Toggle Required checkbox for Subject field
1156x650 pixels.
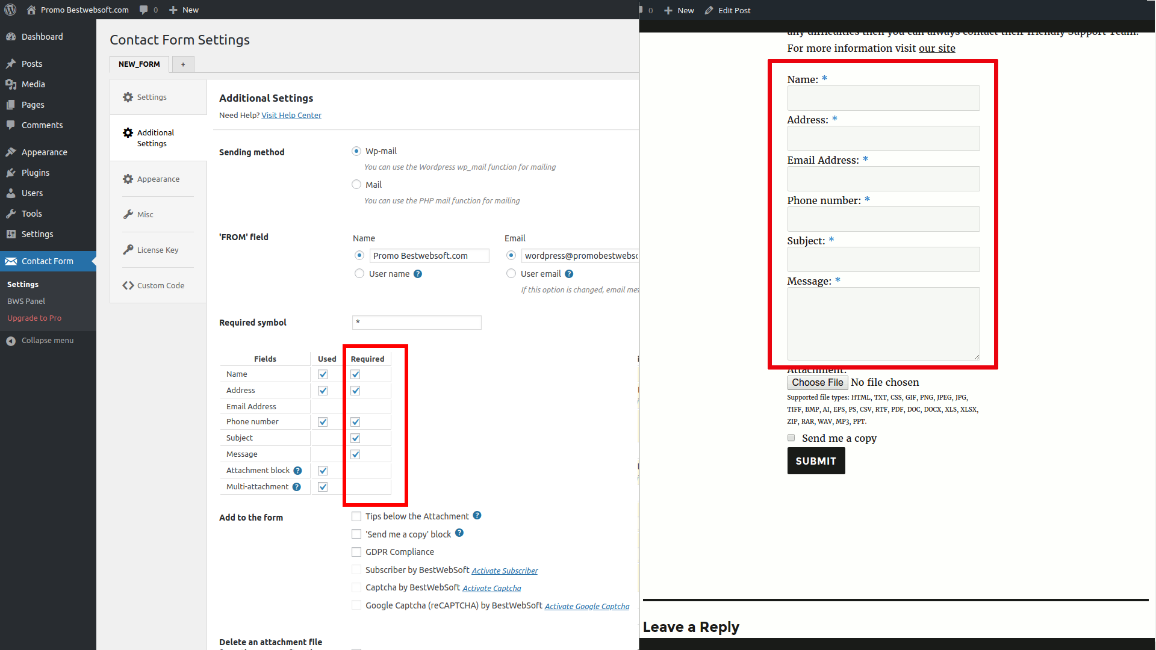coord(355,438)
